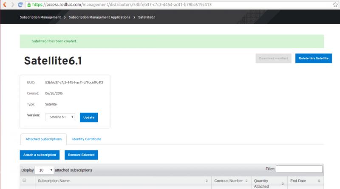
Task: Reload the page with the refresh icon
Action: 20,5
